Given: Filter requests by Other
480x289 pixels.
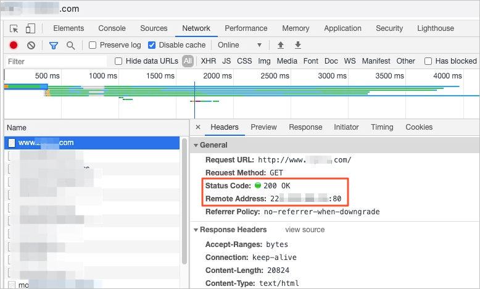Looking at the screenshot, I should [x=405, y=61].
